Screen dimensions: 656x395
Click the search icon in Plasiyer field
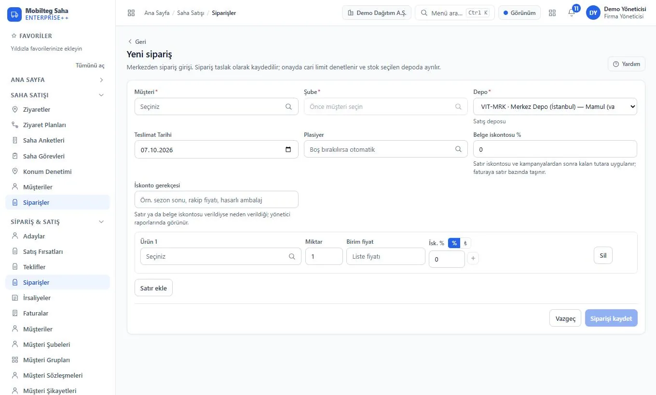click(x=458, y=149)
